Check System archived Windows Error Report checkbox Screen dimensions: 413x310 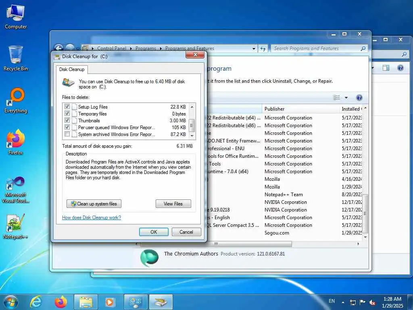tap(67, 134)
